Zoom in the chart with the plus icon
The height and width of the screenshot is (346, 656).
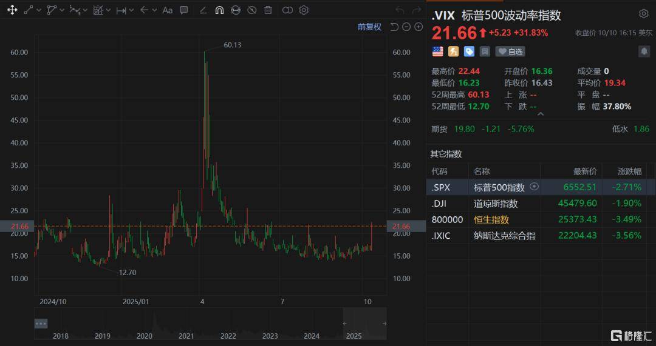[419, 27]
